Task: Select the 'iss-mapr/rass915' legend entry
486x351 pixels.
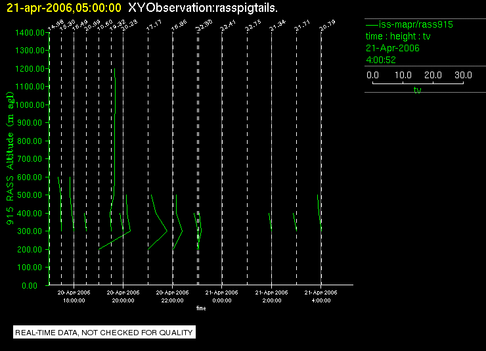Action: click(x=409, y=24)
